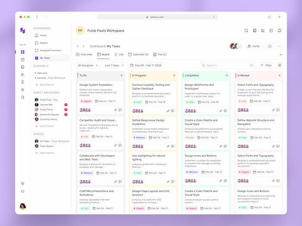
Task: Open Replies in the dashboard sidebar
Action: 51,43
